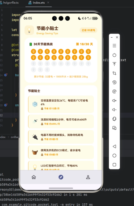Rotate emulator counter-clockwise icon
This screenshot has height=206, width=134.
click(x=114, y=82)
